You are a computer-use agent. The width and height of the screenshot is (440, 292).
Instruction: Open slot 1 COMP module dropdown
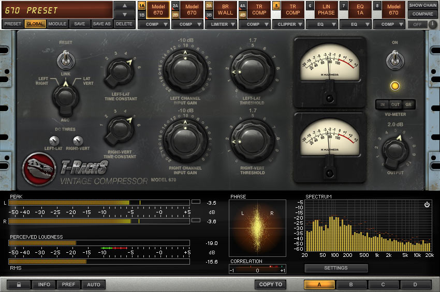154,24
